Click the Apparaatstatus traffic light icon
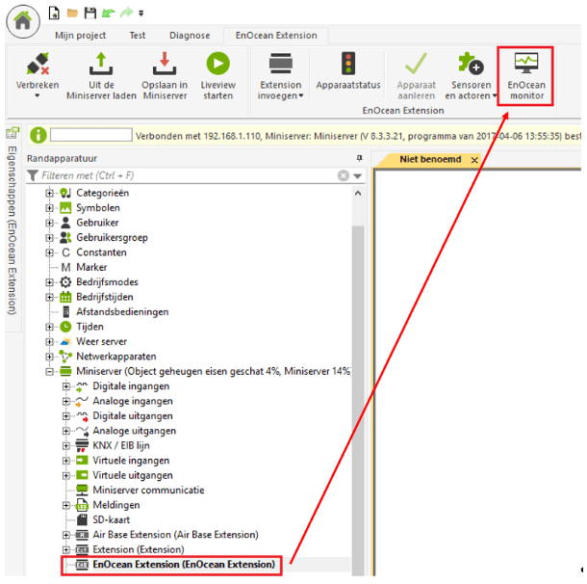The height and width of the screenshot is (584, 587). click(x=347, y=65)
